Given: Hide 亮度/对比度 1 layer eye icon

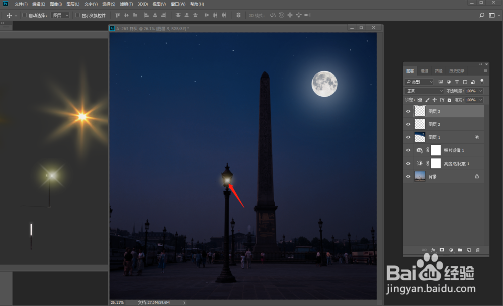Looking at the screenshot, I should (408, 164).
